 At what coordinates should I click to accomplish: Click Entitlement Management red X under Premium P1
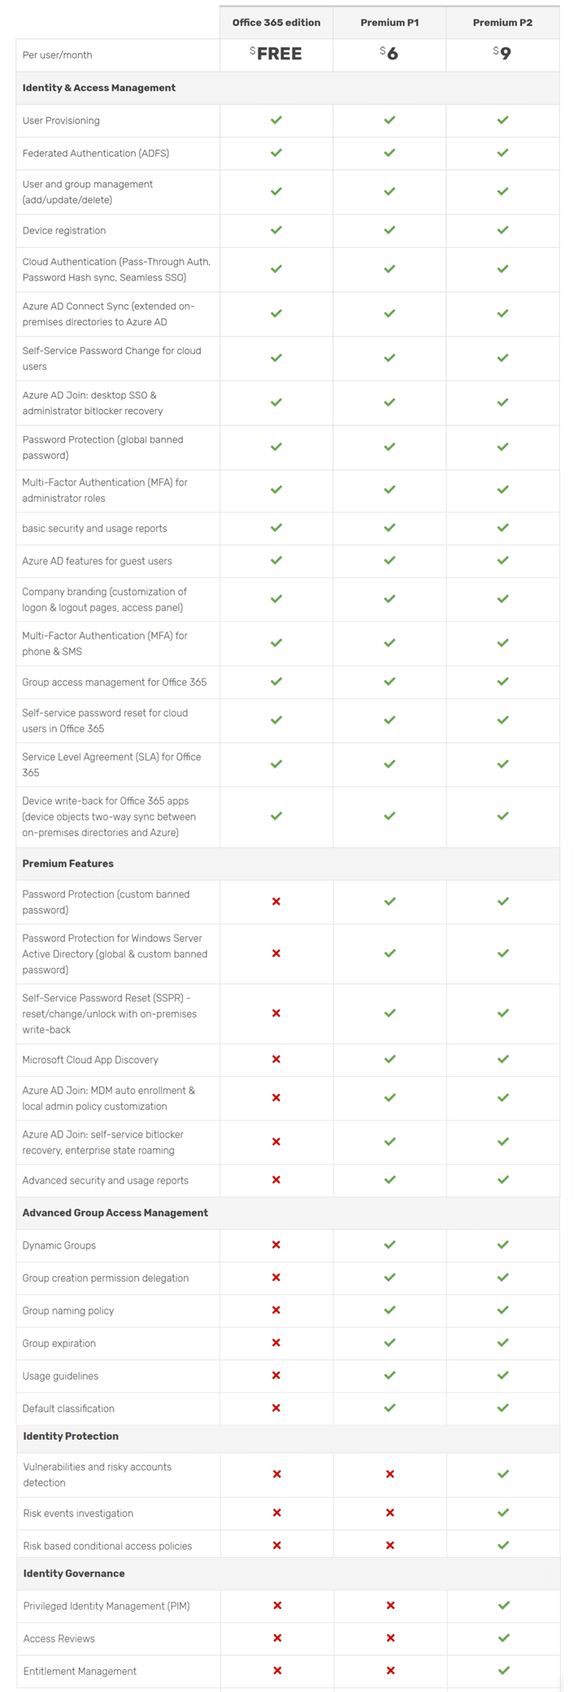click(390, 1670)
